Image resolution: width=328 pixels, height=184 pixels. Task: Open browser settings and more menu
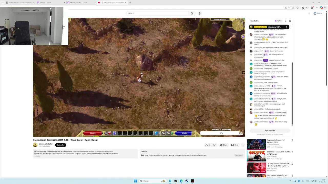pyautogui.click(x=316, y=8)
